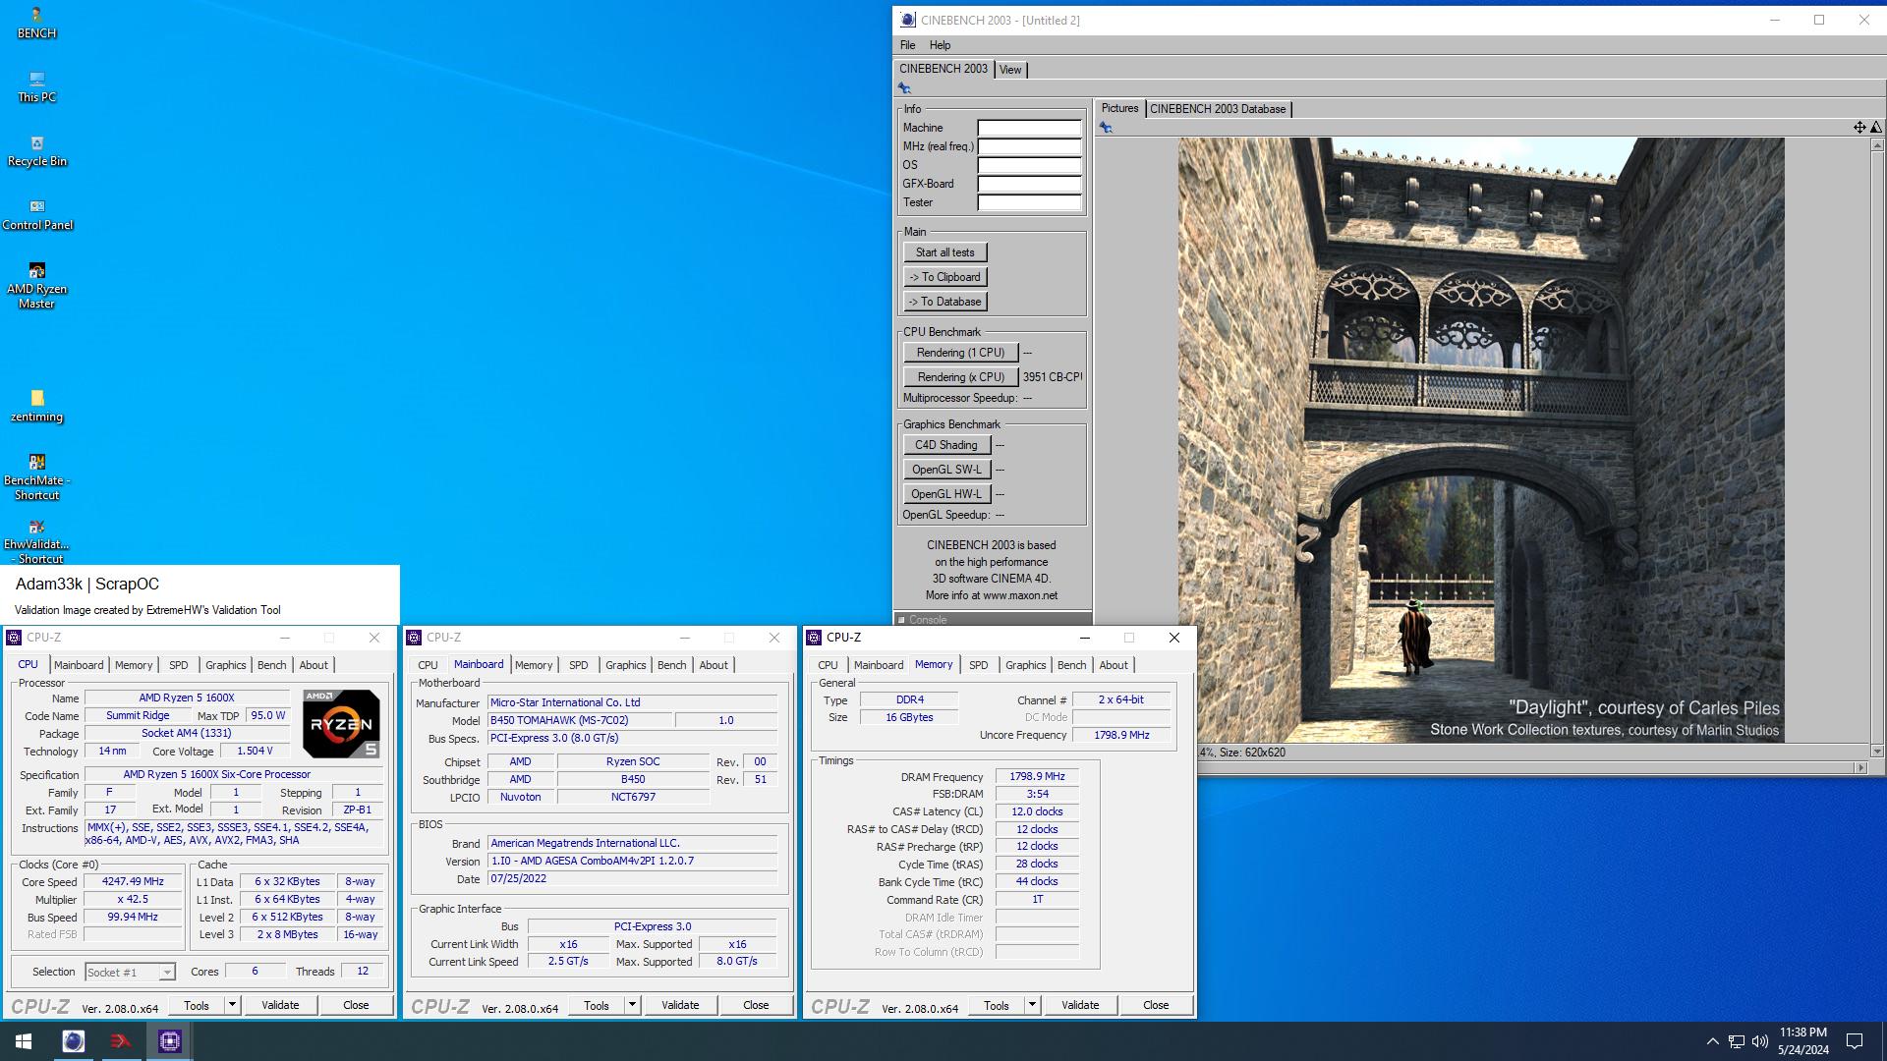Select the Pictures tab
This screenshot has height=1061, width=1887.
coord(1119,108)
